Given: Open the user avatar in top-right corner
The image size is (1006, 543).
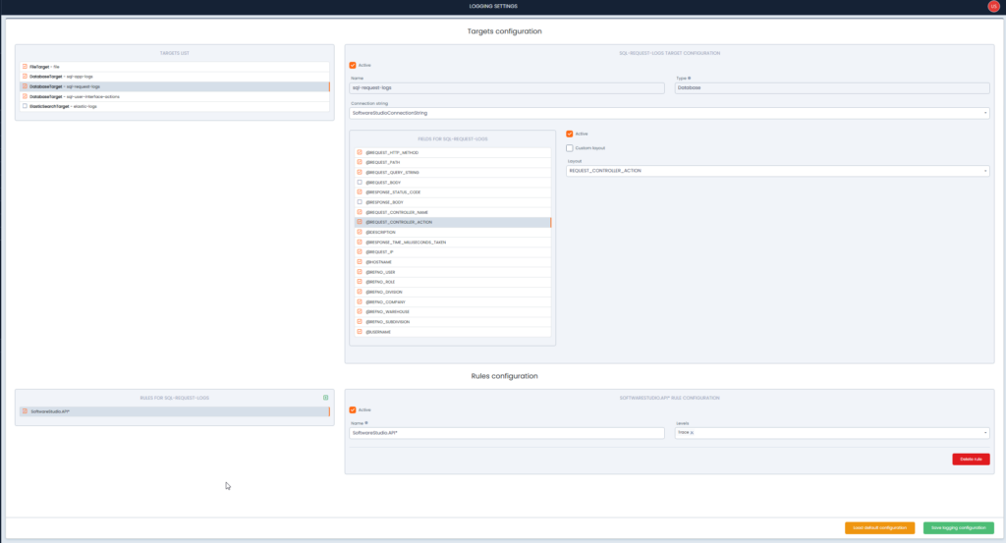Looking at the screenshot, I should tap(992, 7).
